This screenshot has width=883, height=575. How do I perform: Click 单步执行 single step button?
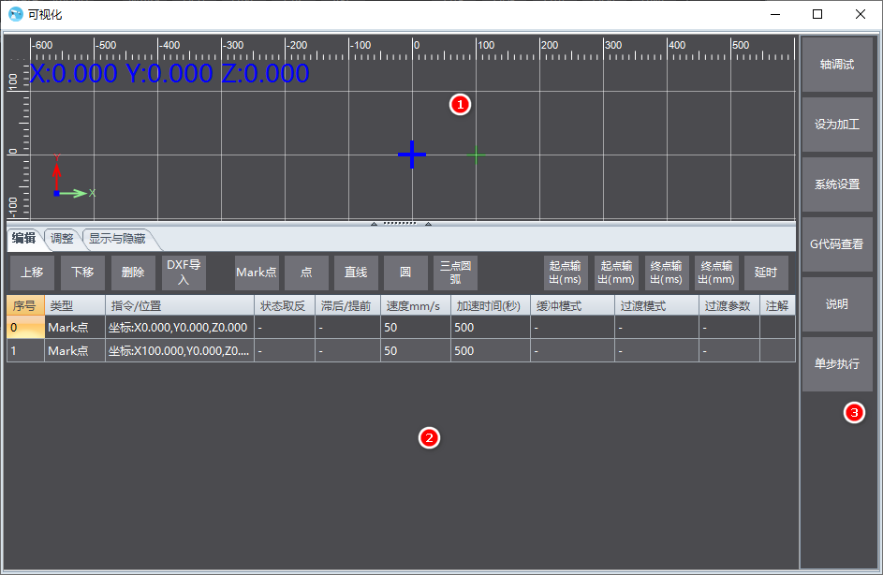coord(837,363)
